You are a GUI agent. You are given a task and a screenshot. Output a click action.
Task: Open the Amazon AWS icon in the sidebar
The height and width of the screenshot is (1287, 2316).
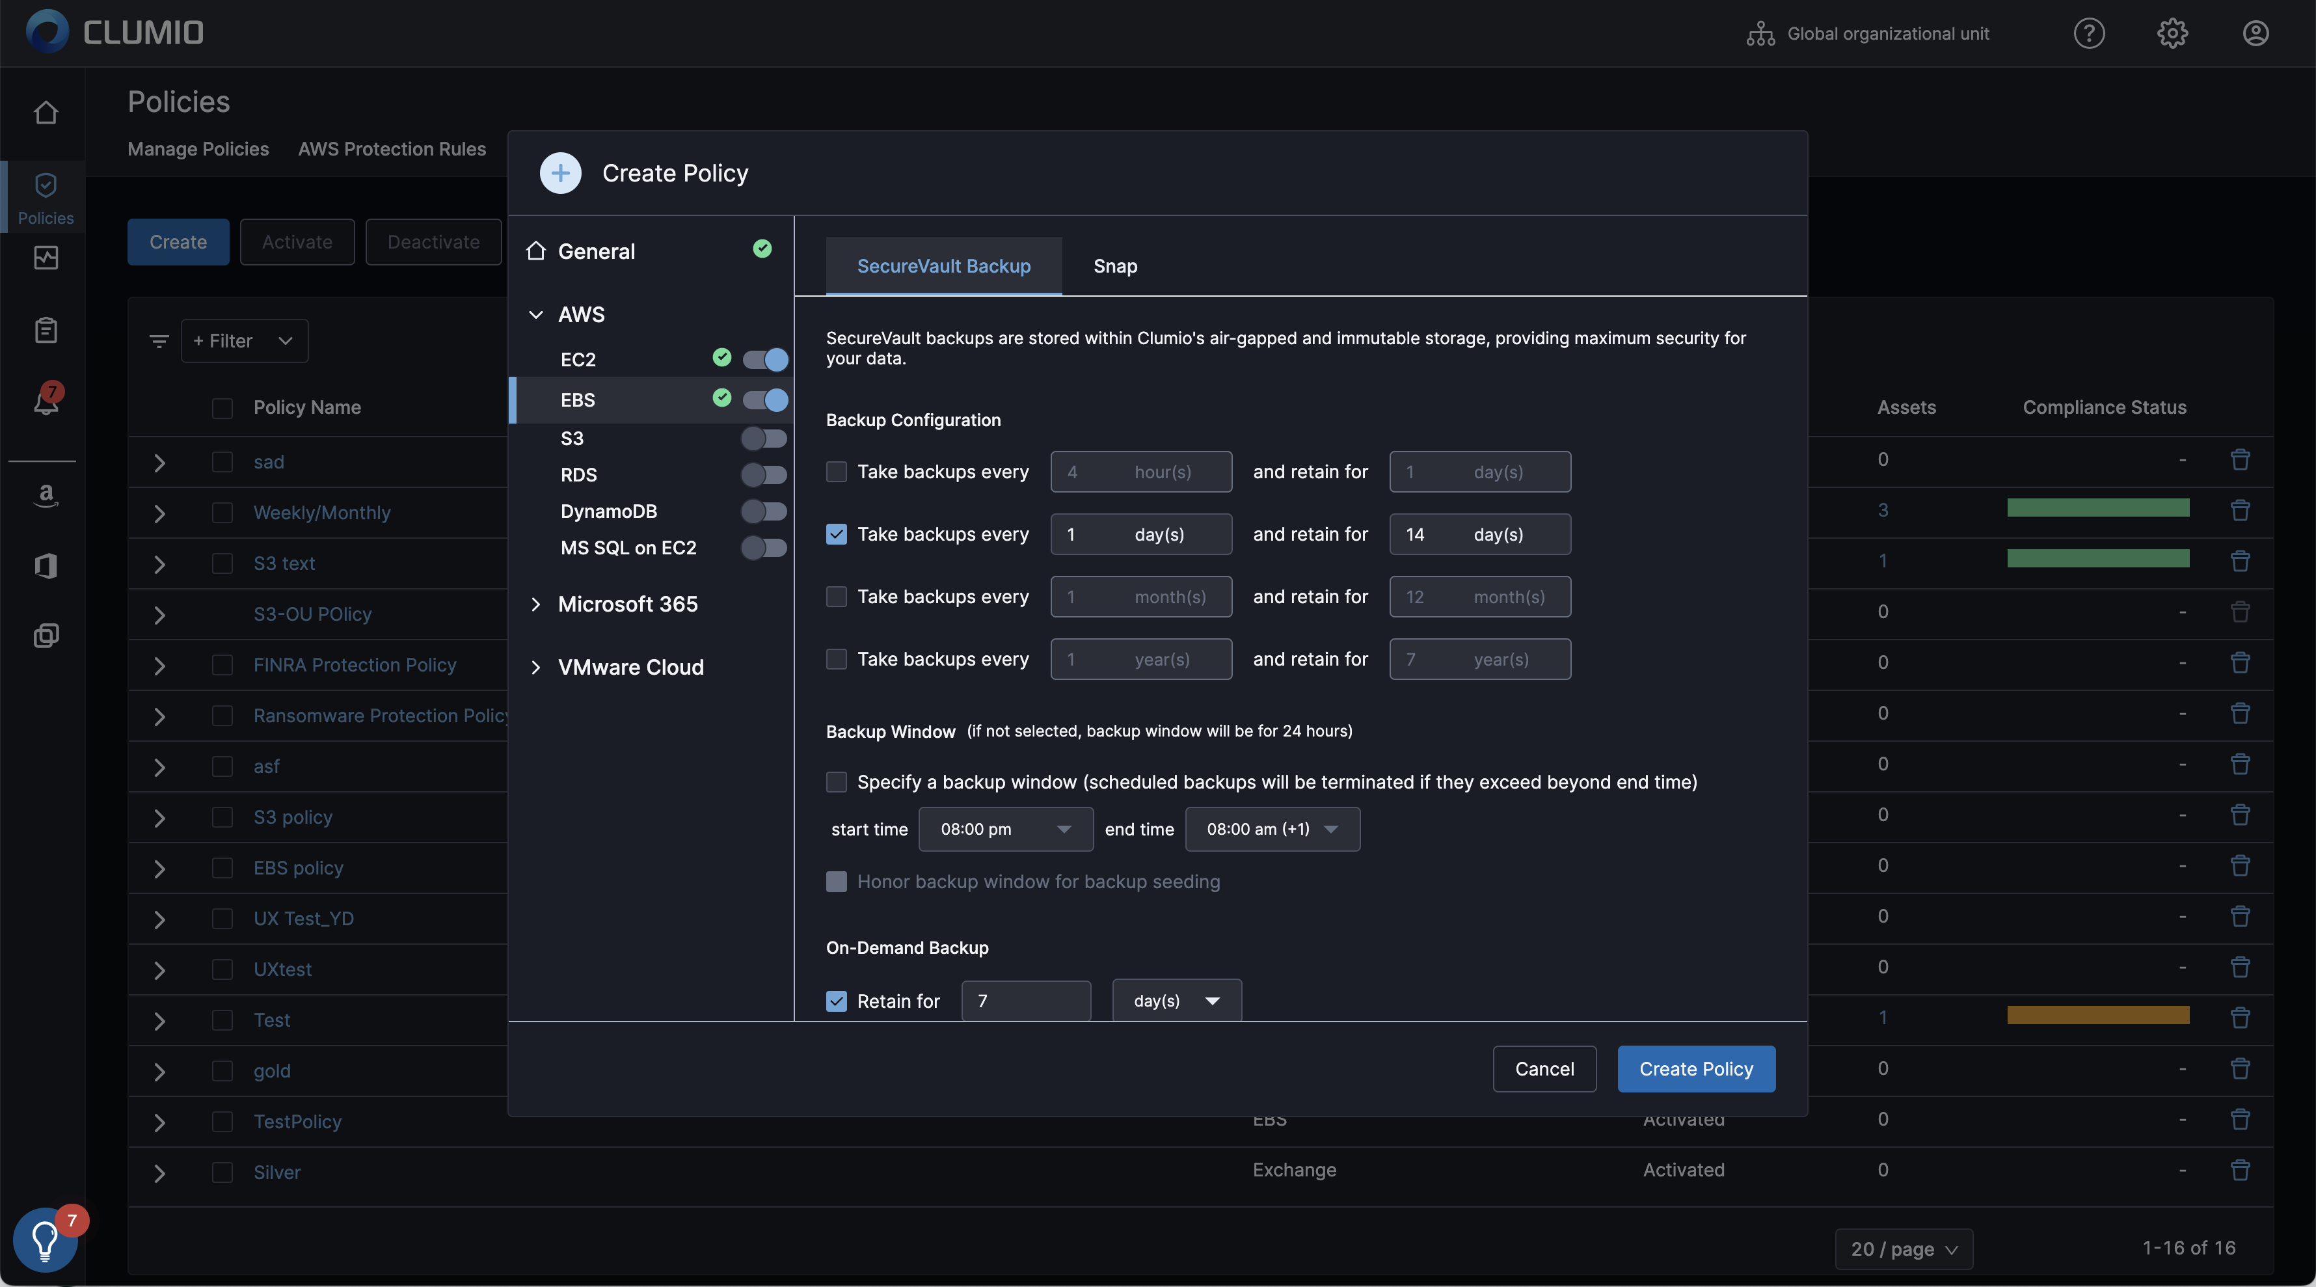click(x=46, y=496)
